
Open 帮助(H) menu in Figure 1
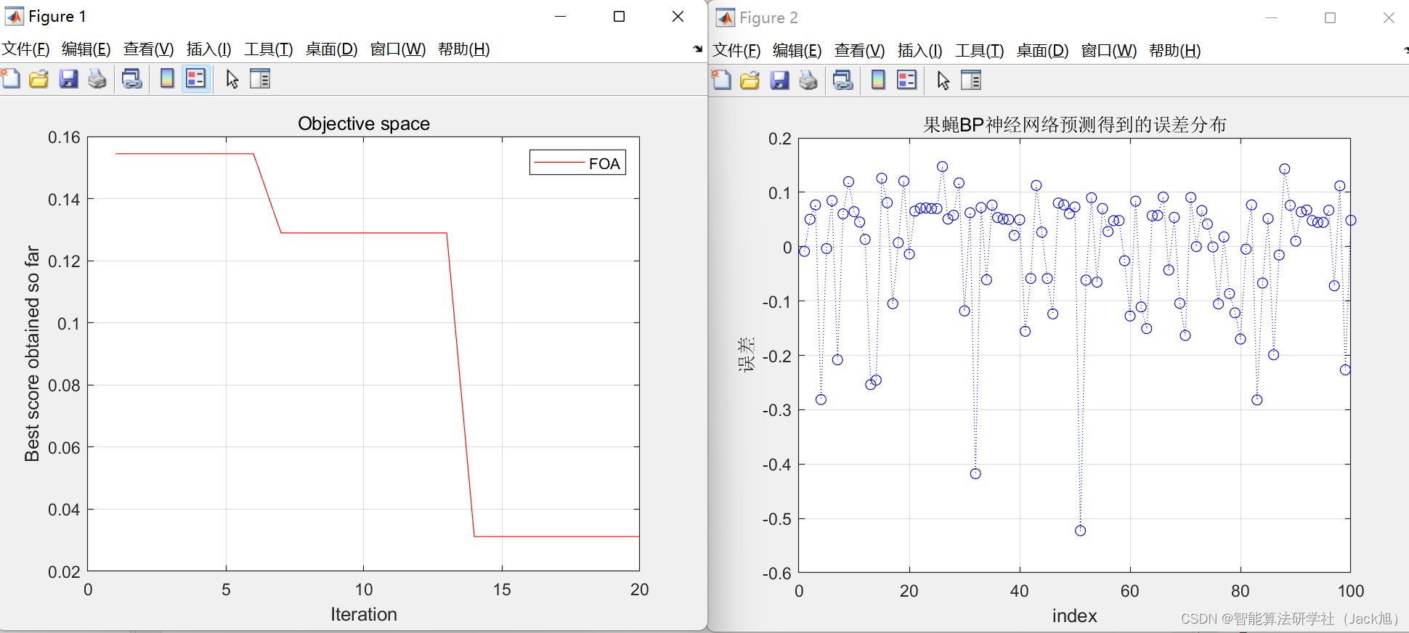pos(464,49)
